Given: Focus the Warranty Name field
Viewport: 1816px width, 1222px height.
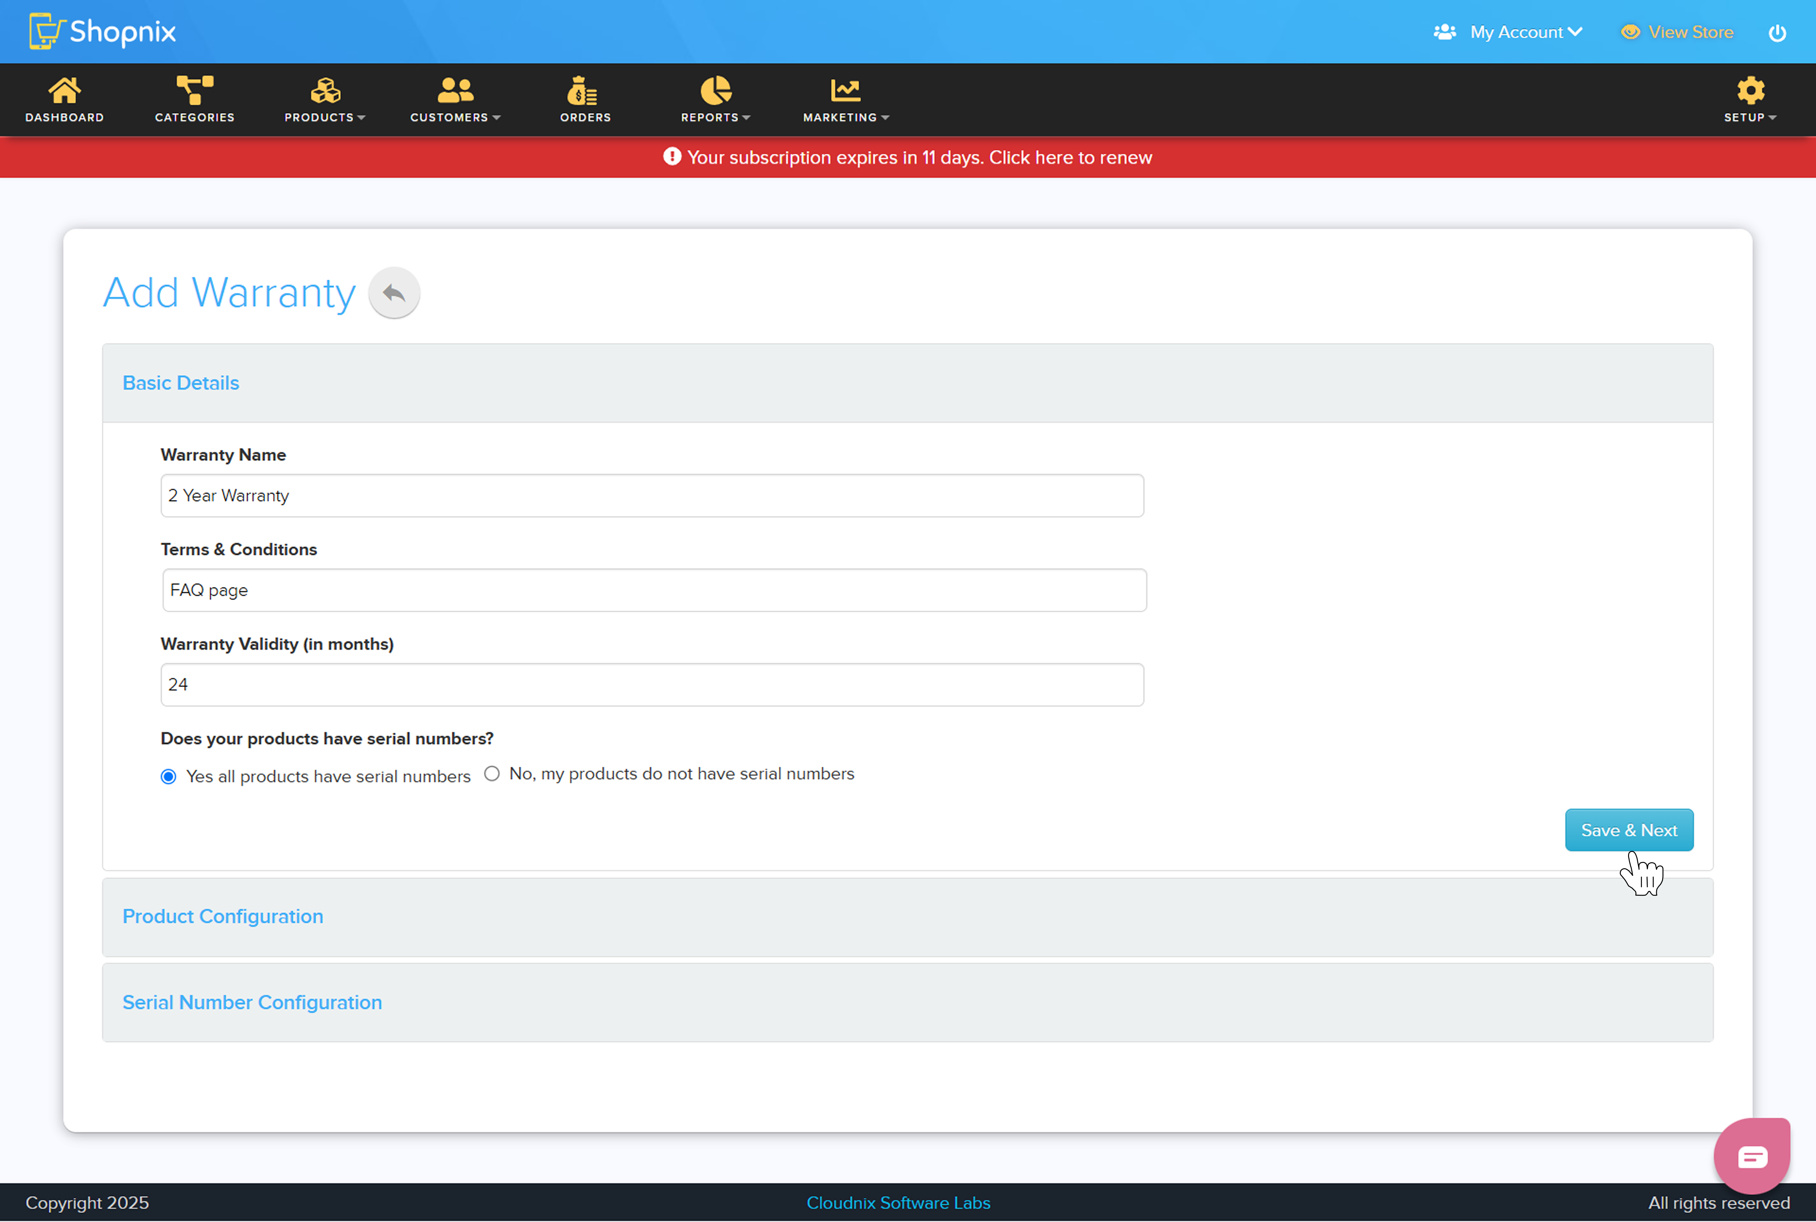Looking at the screenshot, I should pyautogui.click(x=652, y=496).
